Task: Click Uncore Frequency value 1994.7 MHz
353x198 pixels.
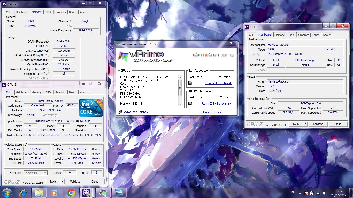Action: 86,30
